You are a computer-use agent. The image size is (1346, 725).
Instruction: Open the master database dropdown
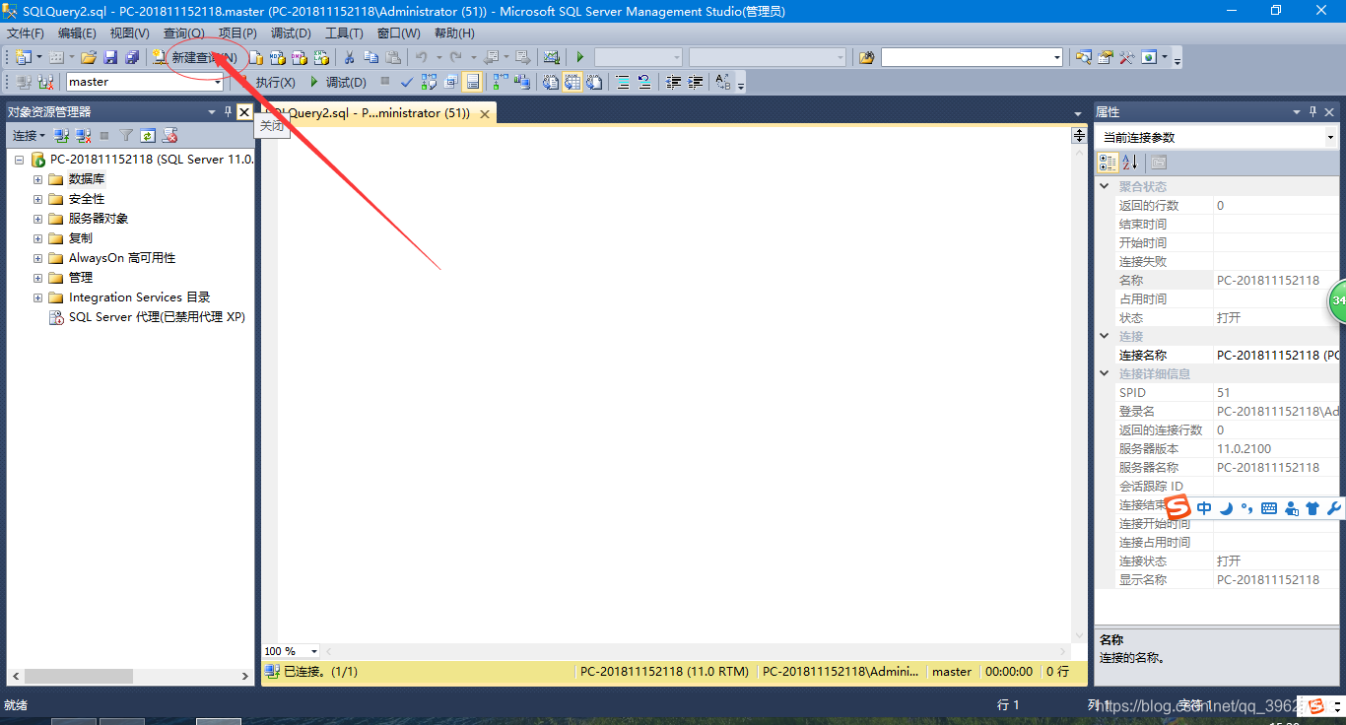(x=218, y=82)
